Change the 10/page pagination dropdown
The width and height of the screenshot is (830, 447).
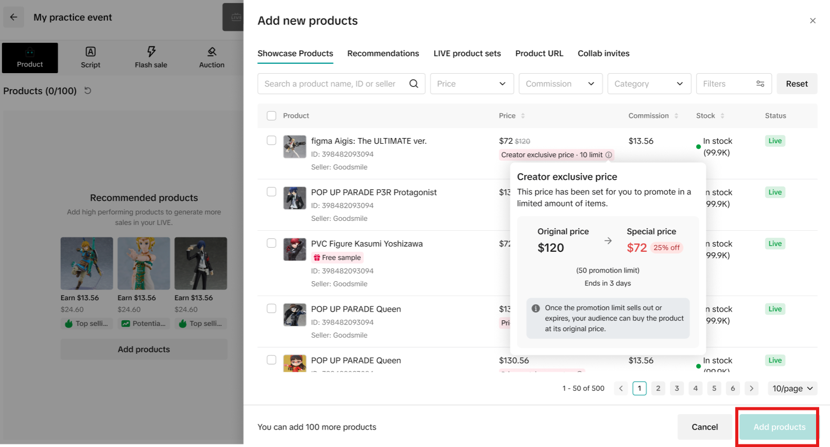[792, 388]
